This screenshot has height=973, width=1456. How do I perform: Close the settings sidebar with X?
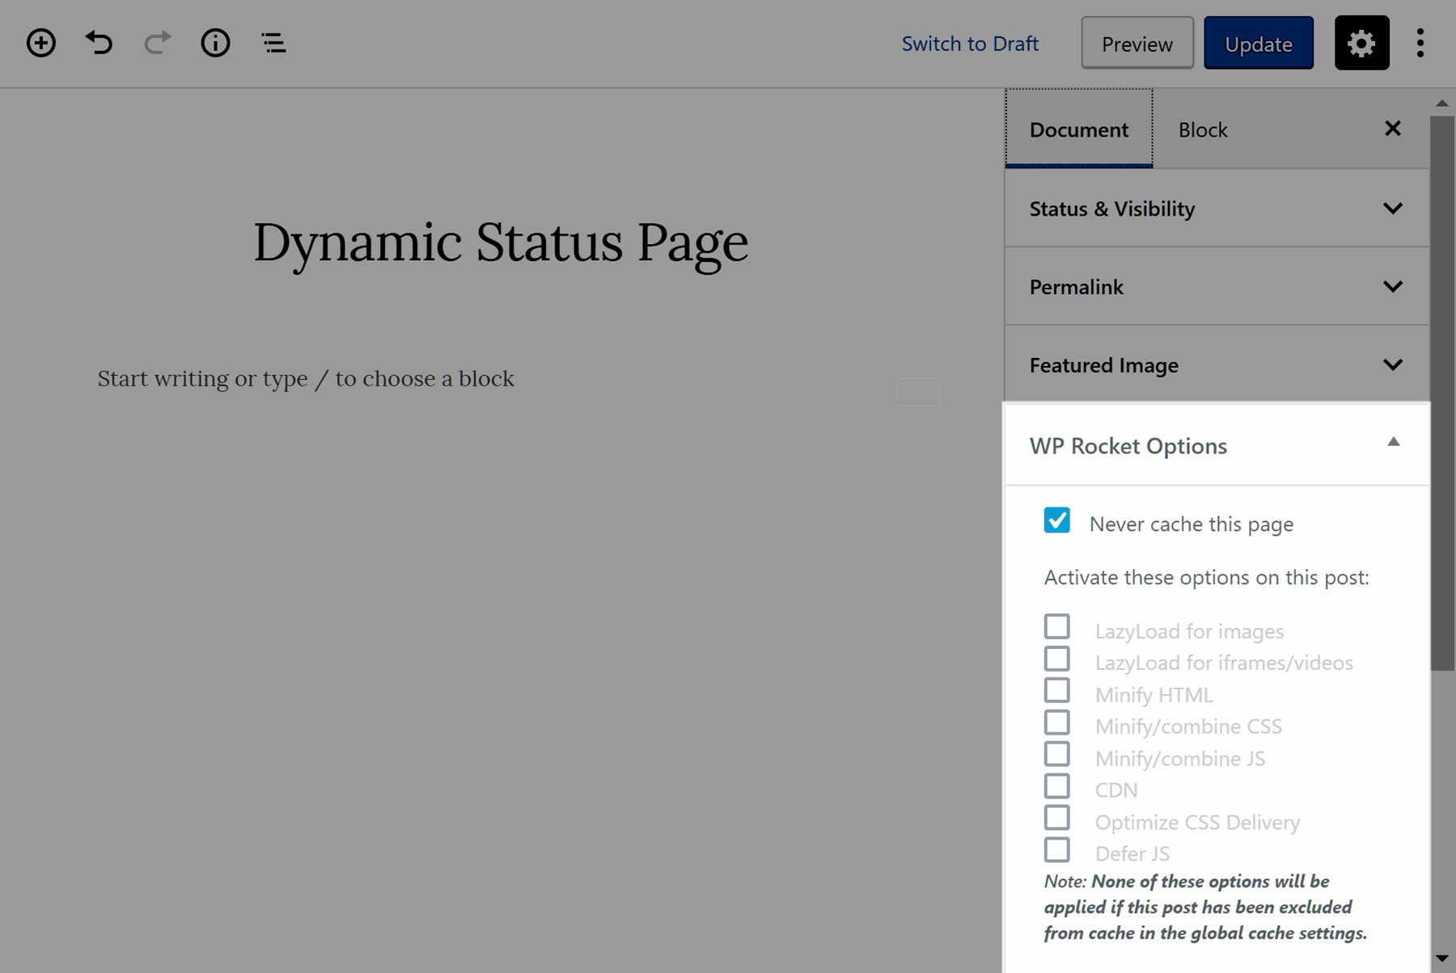point(1392,128)
